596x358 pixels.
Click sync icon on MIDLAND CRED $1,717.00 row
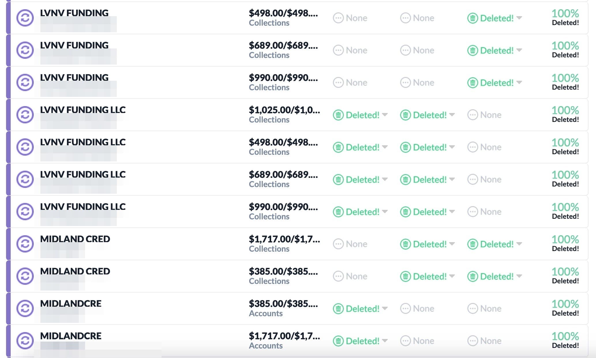click(25, 244)
